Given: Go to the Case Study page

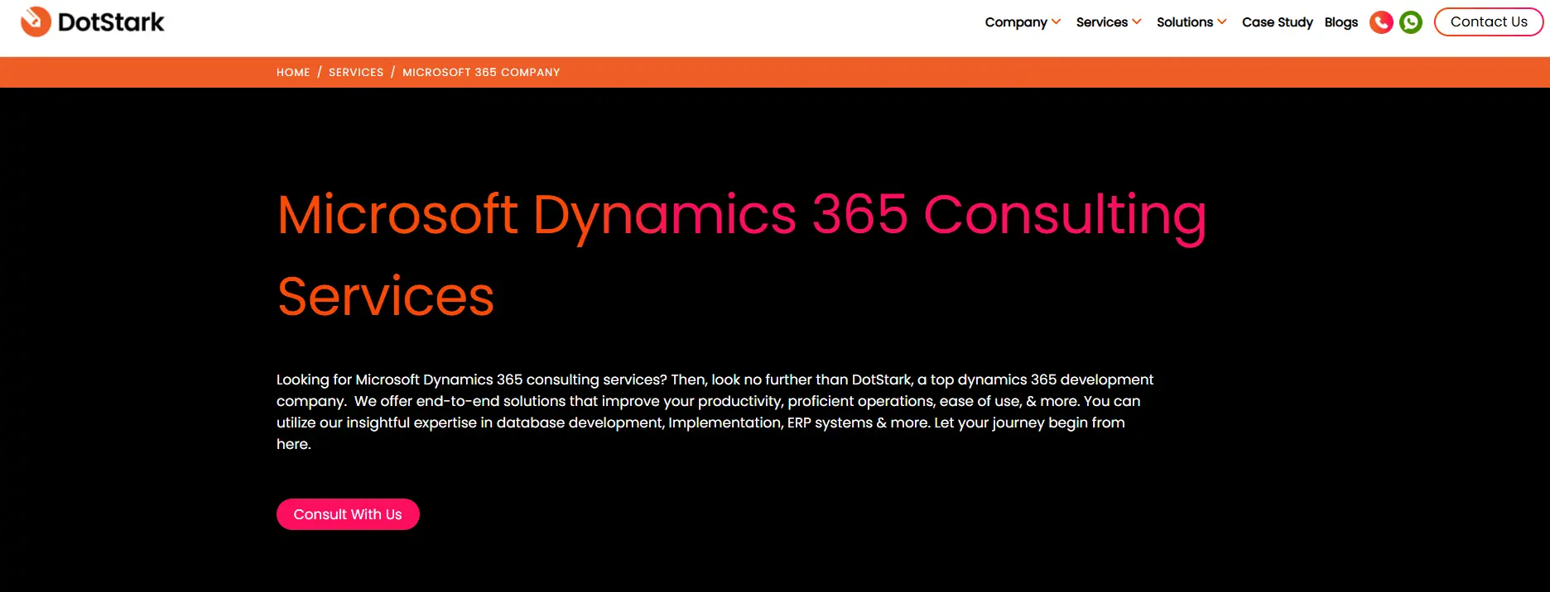Looking at the screenshot, I should coord(1278,22).
